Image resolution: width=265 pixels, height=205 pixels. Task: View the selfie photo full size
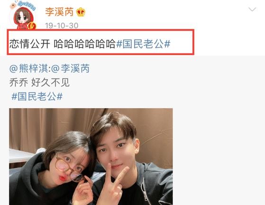point(91,157)
